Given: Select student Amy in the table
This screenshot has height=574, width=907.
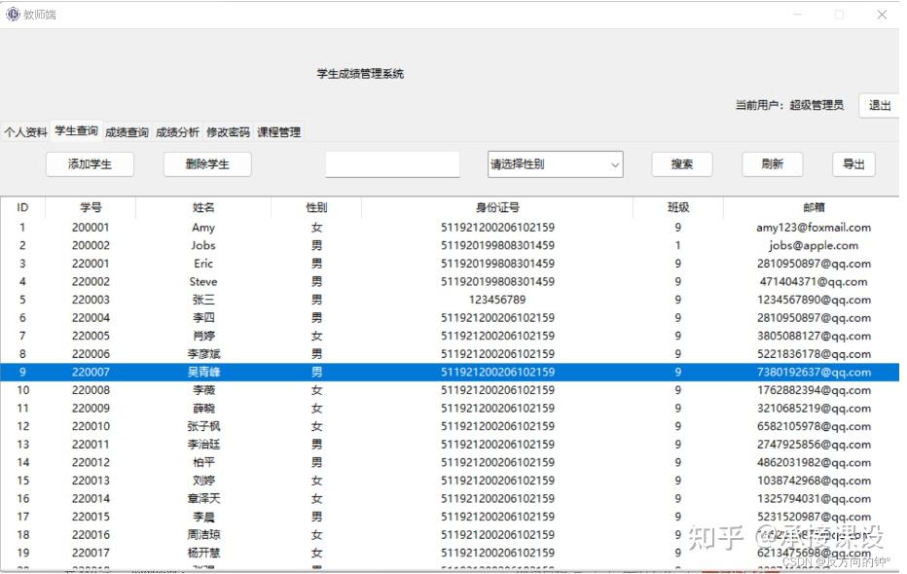Looking at the screenshot, I should click(203, 227).
